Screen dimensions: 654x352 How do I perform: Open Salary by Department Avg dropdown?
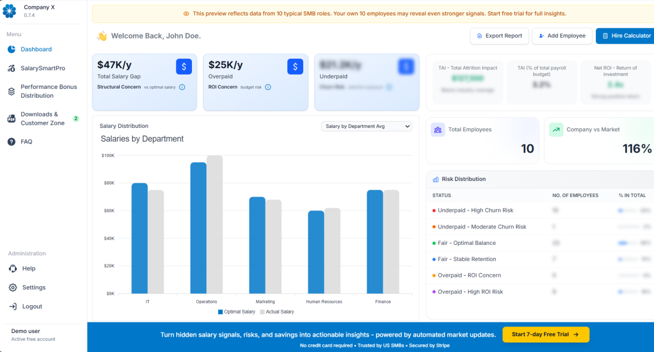point(366,126)
